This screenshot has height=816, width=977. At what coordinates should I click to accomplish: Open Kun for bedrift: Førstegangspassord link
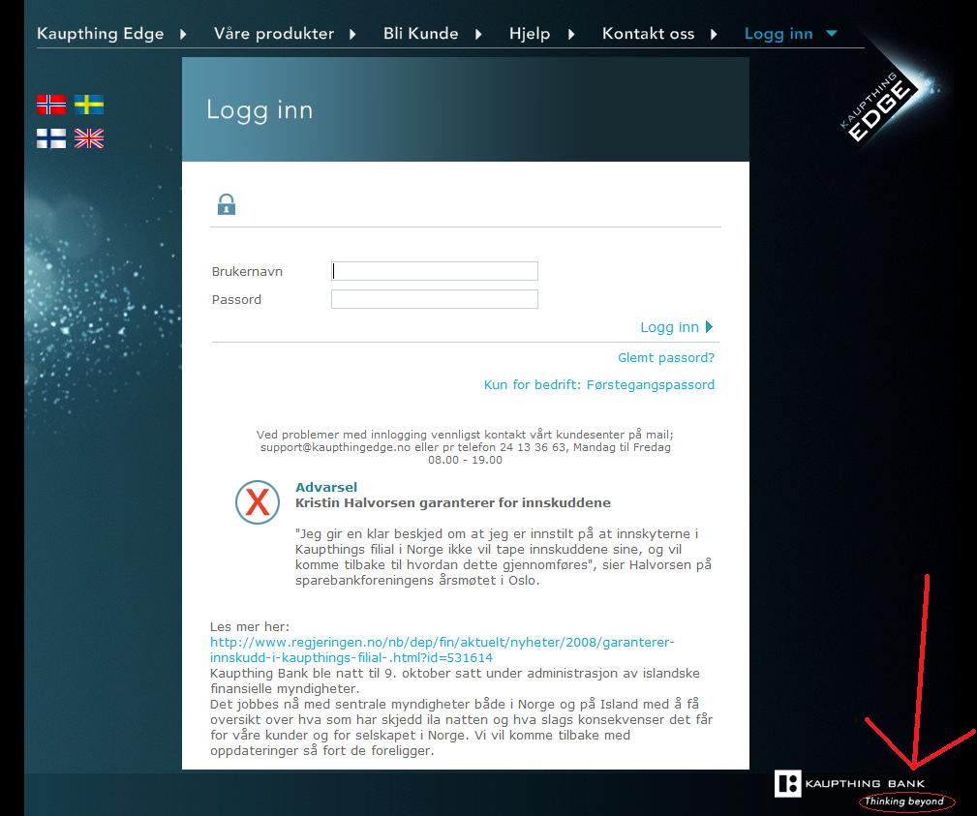point(599,385)
